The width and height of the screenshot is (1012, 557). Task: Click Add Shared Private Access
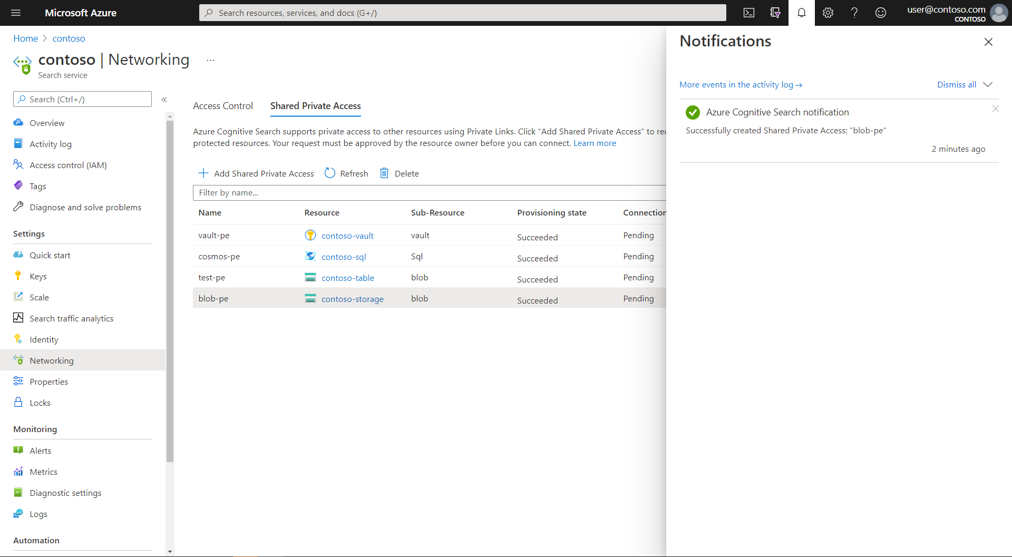[256, 173]
